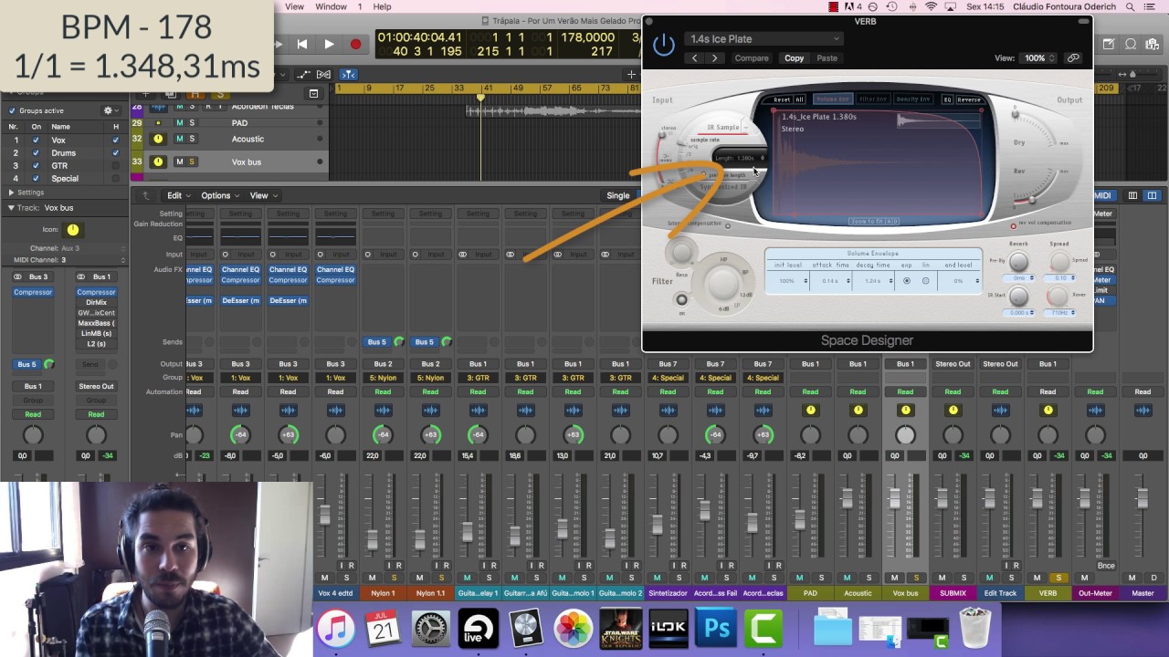
Task: Click the Compare button in the plug-in header
Action: 752,57
